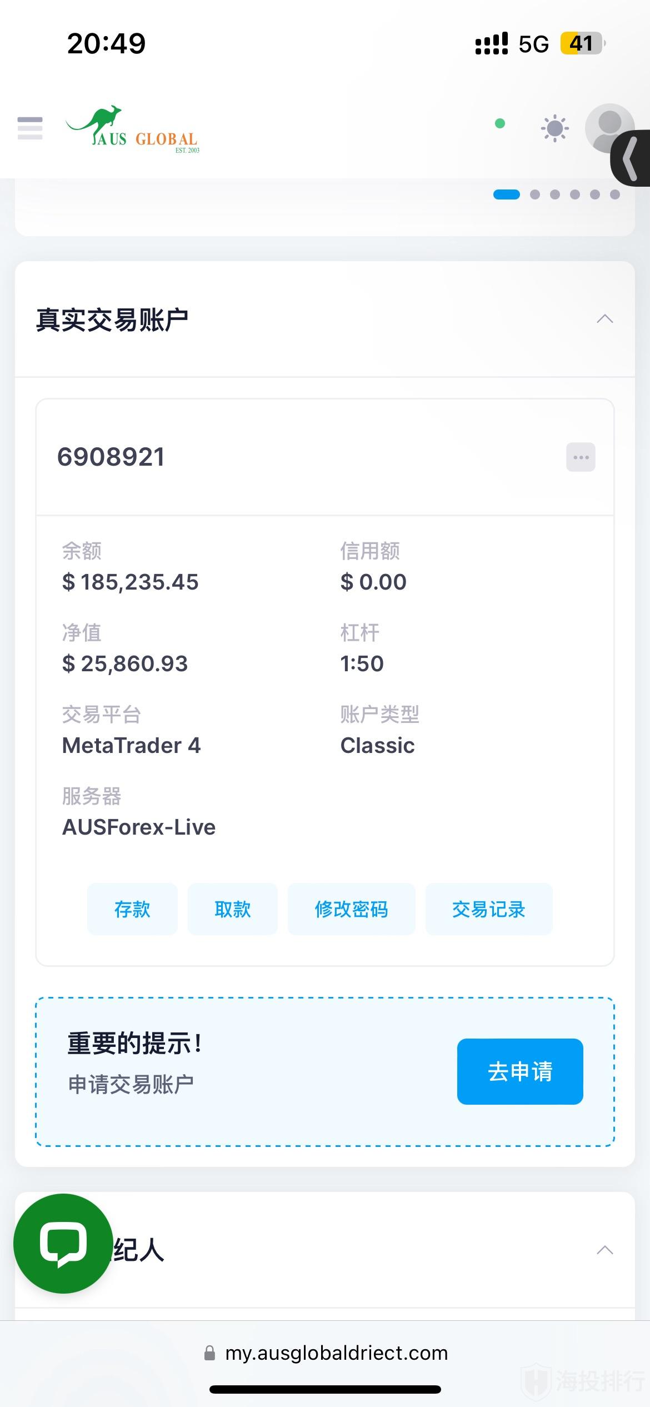Collapse the 纪人 section chevron
Screen dimensions: 650x1407
[x=604, y=1250]
